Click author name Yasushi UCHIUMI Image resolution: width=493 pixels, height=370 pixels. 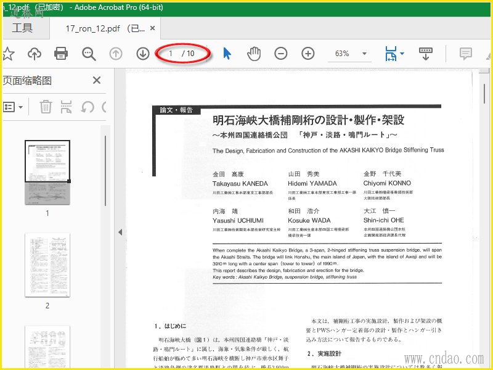coord(238,221)
